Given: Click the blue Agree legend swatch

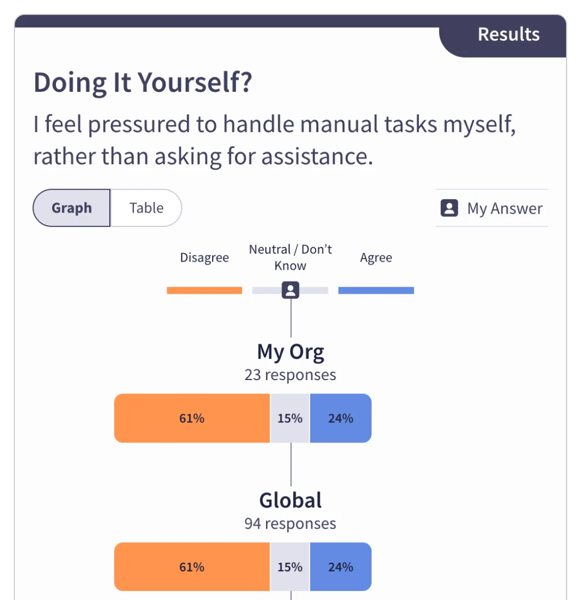Looking at the screenshot, I should (376, 290).
